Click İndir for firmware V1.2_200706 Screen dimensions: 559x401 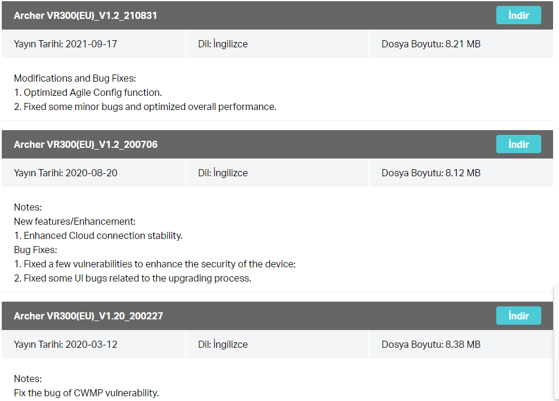(x=518, y=144)
